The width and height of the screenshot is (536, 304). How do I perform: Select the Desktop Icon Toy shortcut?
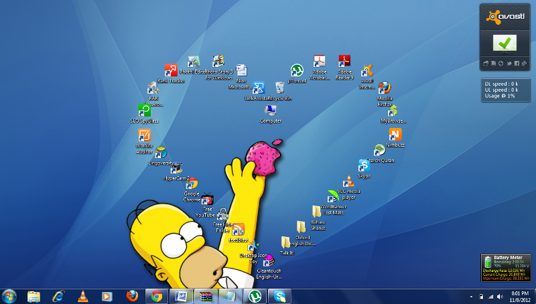(x=253, y=251)
